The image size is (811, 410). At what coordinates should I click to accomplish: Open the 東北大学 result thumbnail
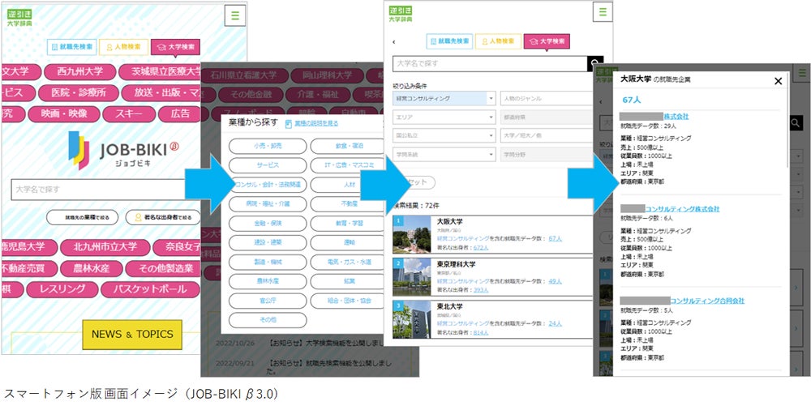[x=412, y=319]
